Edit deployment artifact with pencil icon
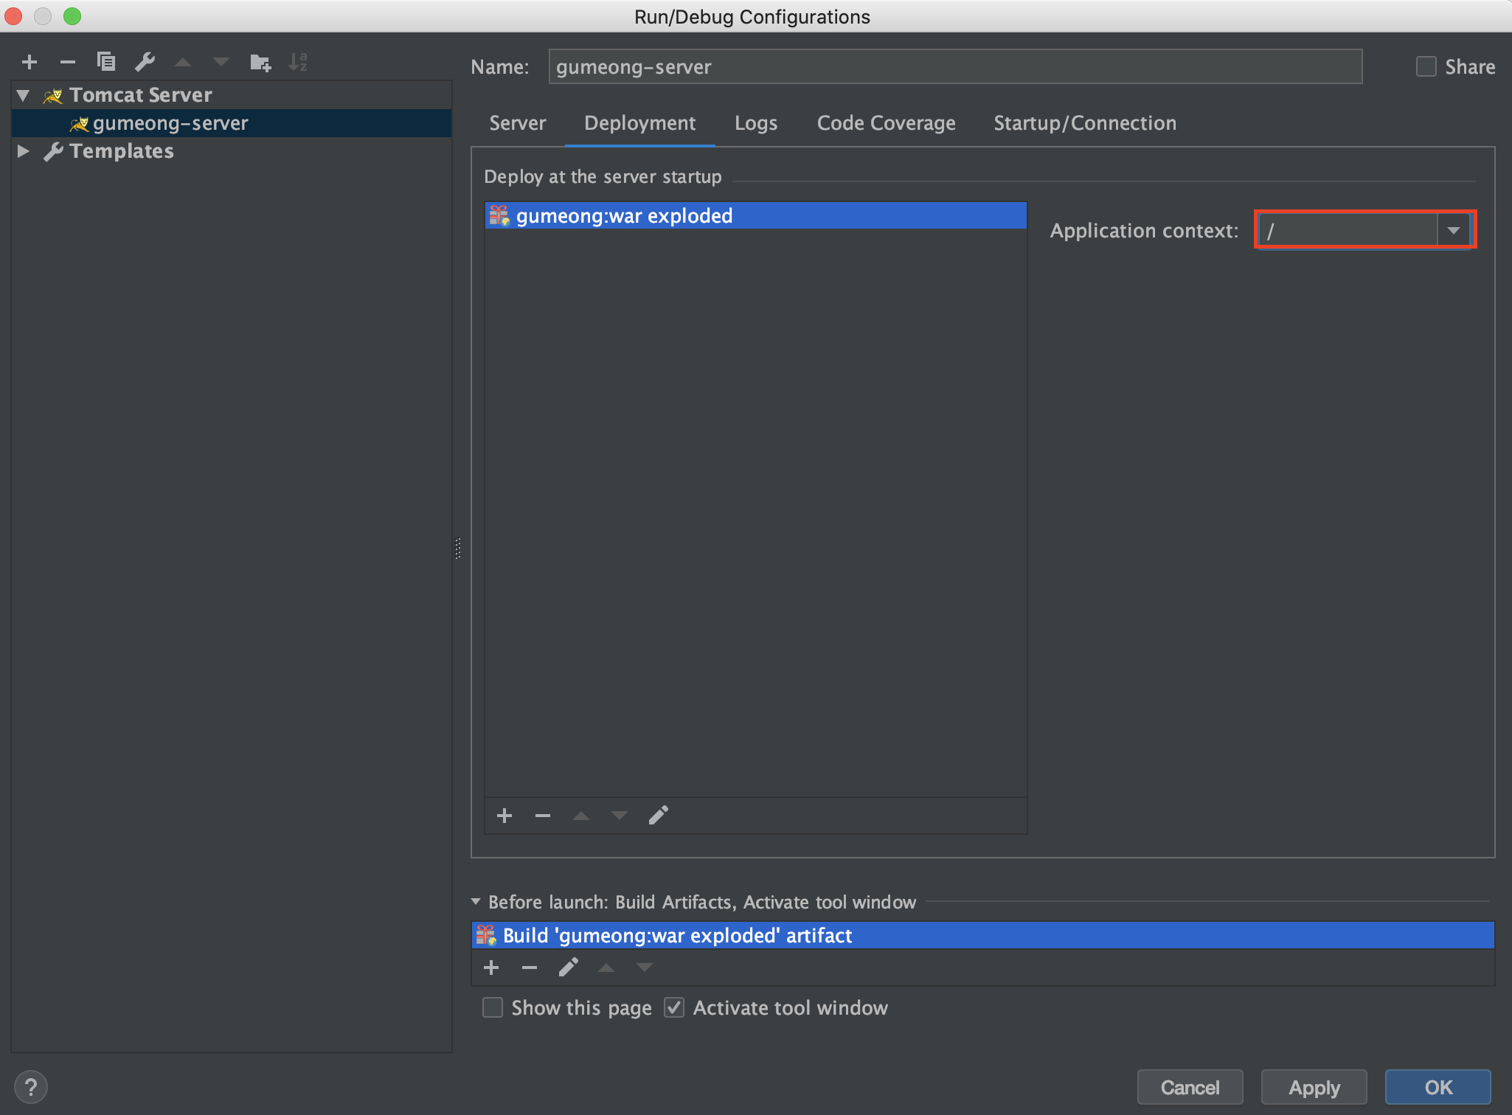Image resolution: width=1512 pixels, height=1115 pixels. [658, 816]
